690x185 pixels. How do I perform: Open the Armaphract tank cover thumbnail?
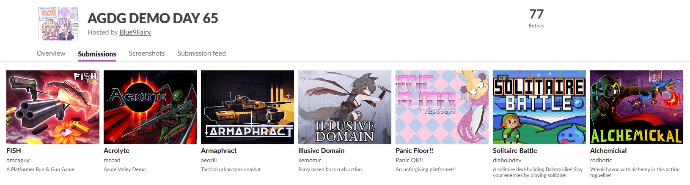[x=247, y=107]
